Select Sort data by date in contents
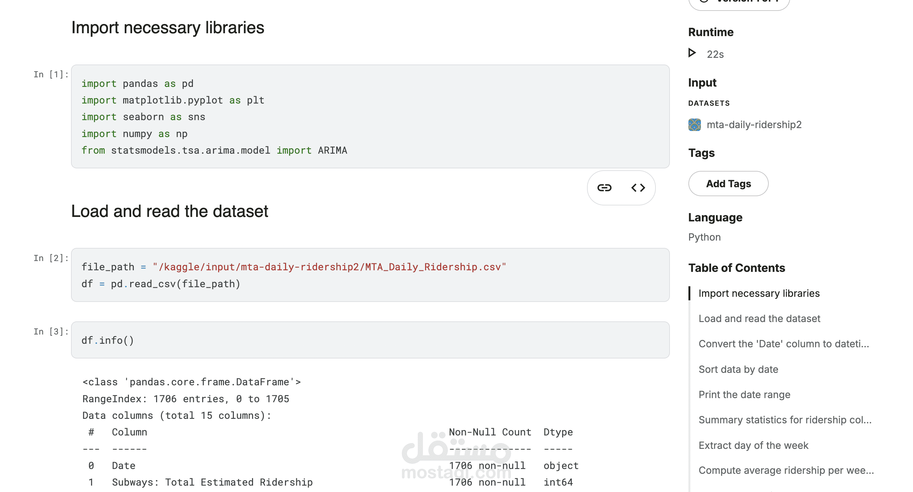Image resolution: width=913 pixels, height=492 pixels. [x=738, y=369]
